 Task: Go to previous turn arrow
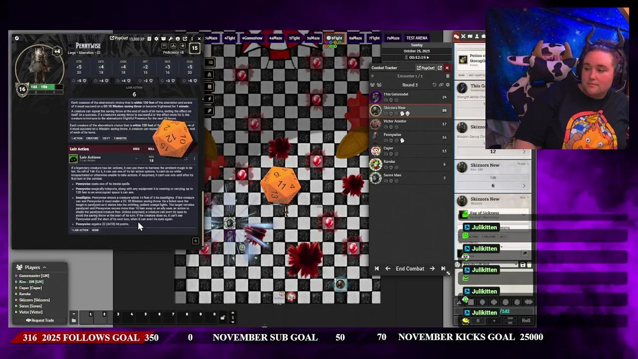388,269
